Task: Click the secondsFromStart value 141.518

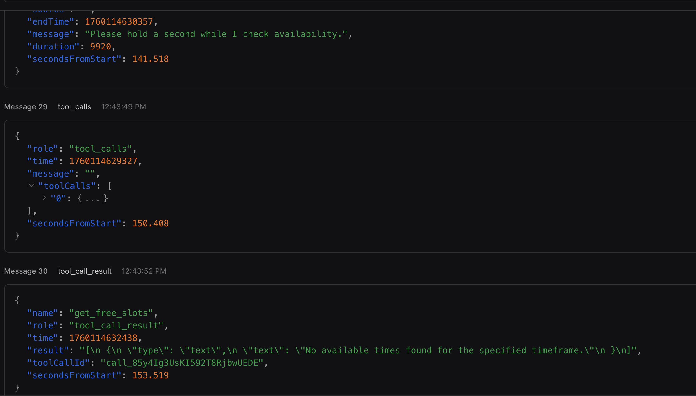Action: coord(150,59)
